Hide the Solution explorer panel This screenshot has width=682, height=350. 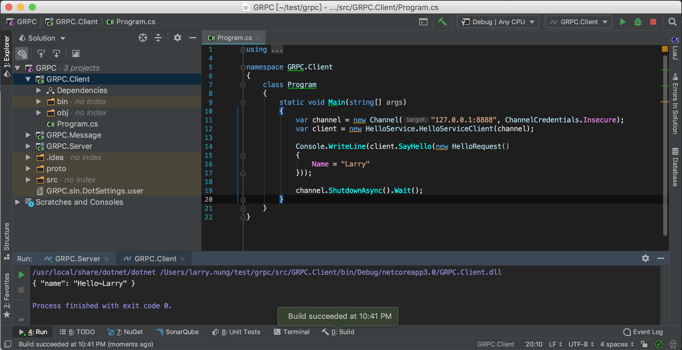[x=193, y=38]
